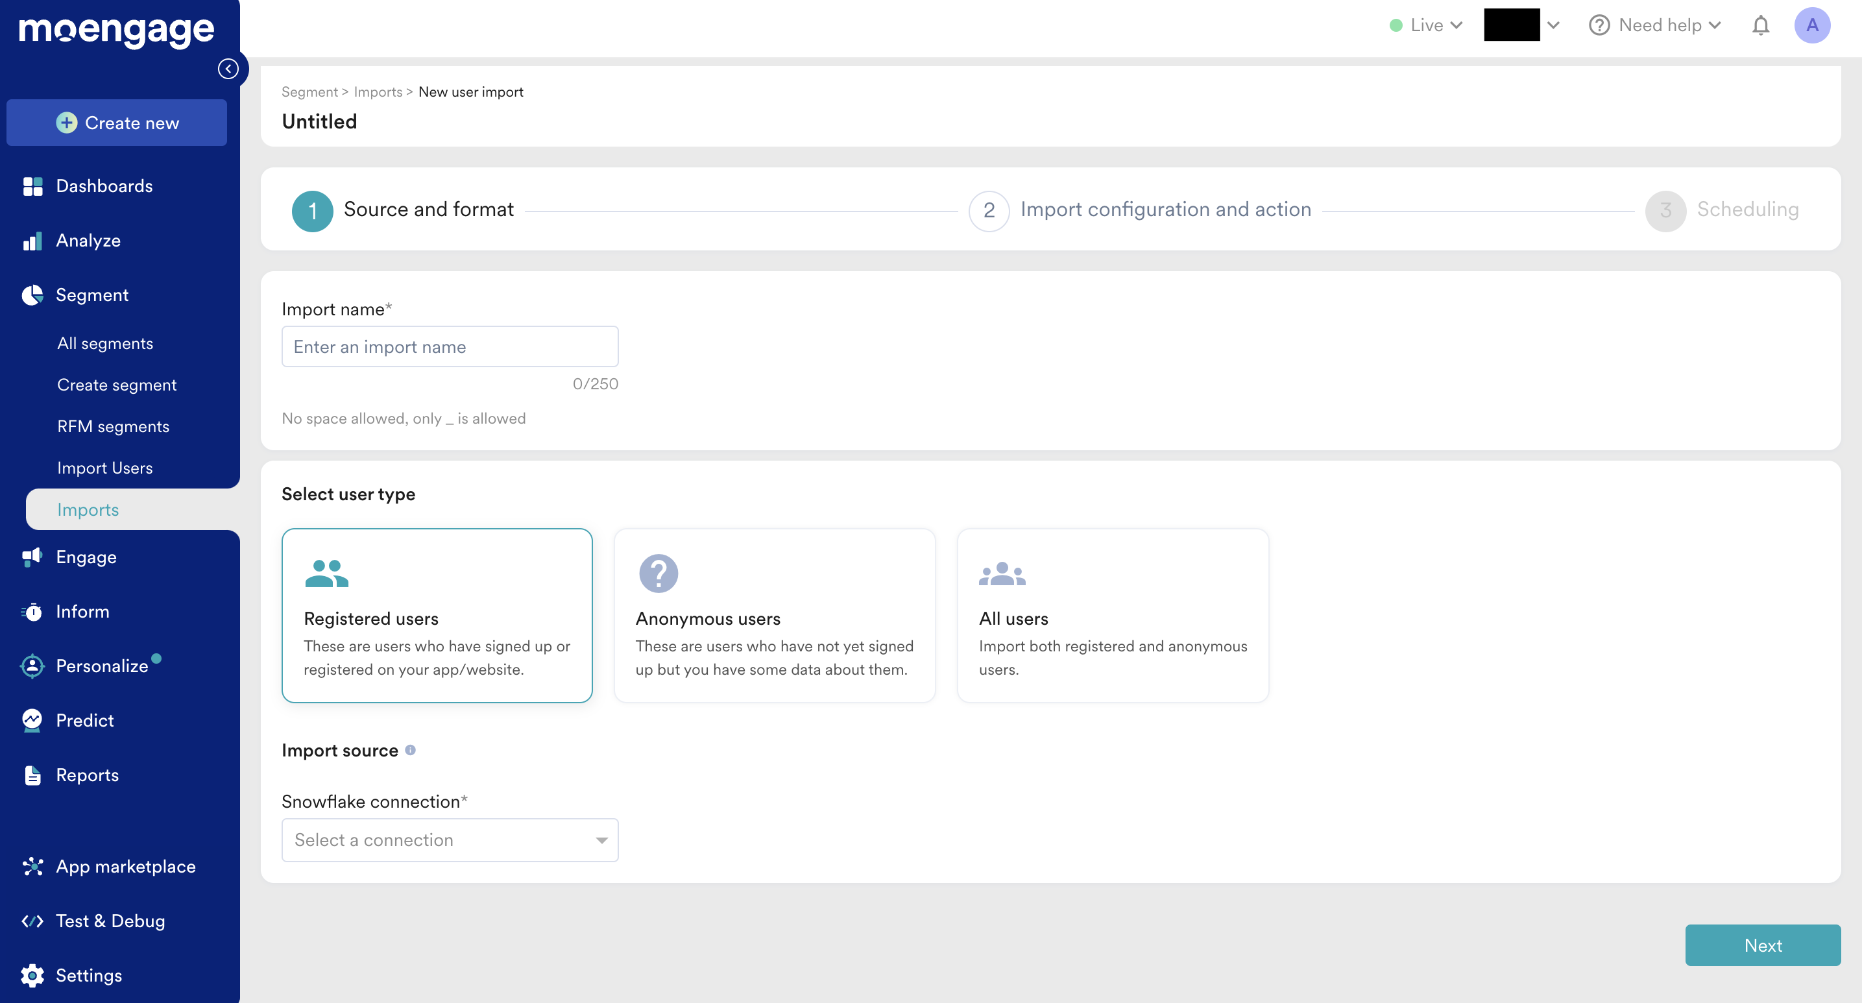
Task: Focus the Import name text field
Action: pos(450,347)
